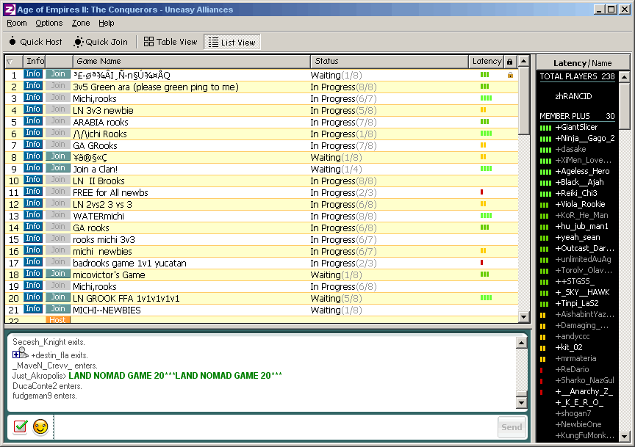This screenshot has width=635, height=447.
Task: Toggle the red checkmark box beside chat input
Action: pos(20,427)
